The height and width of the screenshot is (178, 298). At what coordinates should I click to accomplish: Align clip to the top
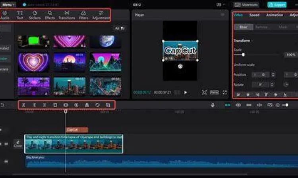(266, 95)
